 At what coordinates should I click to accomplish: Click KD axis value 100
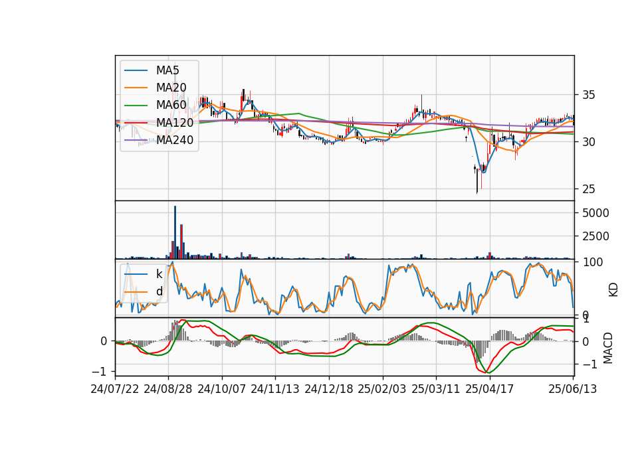coord(593,262)
